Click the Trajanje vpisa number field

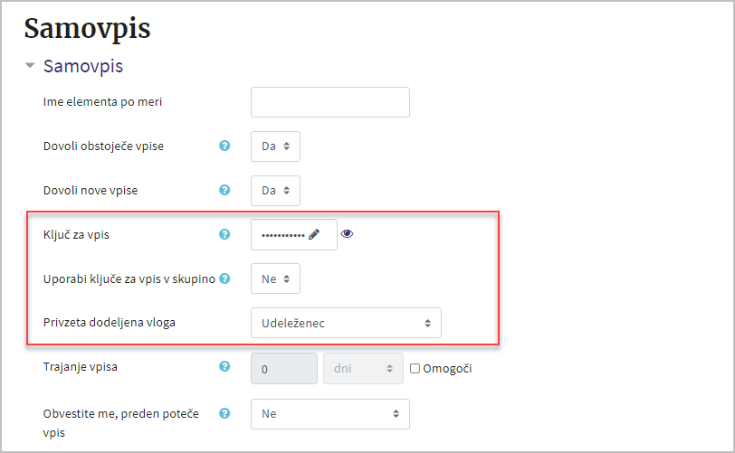click(x=284, y=369)
